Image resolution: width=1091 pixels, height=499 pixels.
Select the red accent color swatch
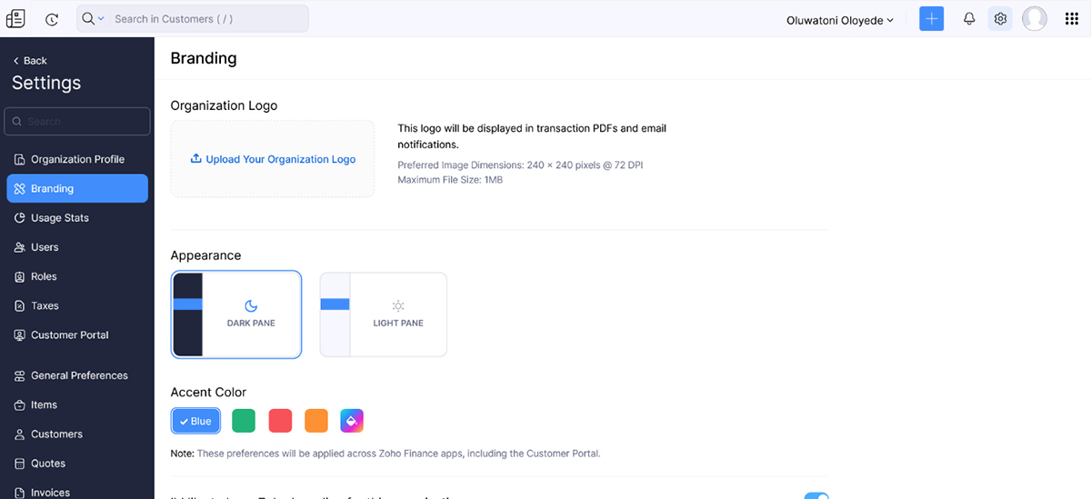[x=281, y=421]
